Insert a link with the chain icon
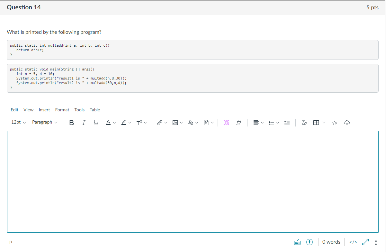Screen dimensions: 386x252 (x=159, y=122)
